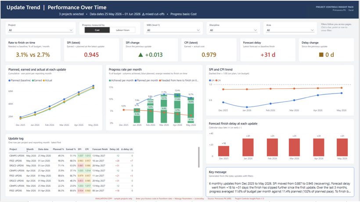Click Jan 2026 SPI point in trend chart
The height and width of the screenshot is (202, 360).
(247, 107)
